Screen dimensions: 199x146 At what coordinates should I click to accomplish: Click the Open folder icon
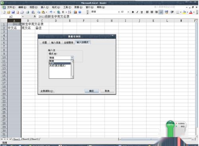[x=9, y=12]
